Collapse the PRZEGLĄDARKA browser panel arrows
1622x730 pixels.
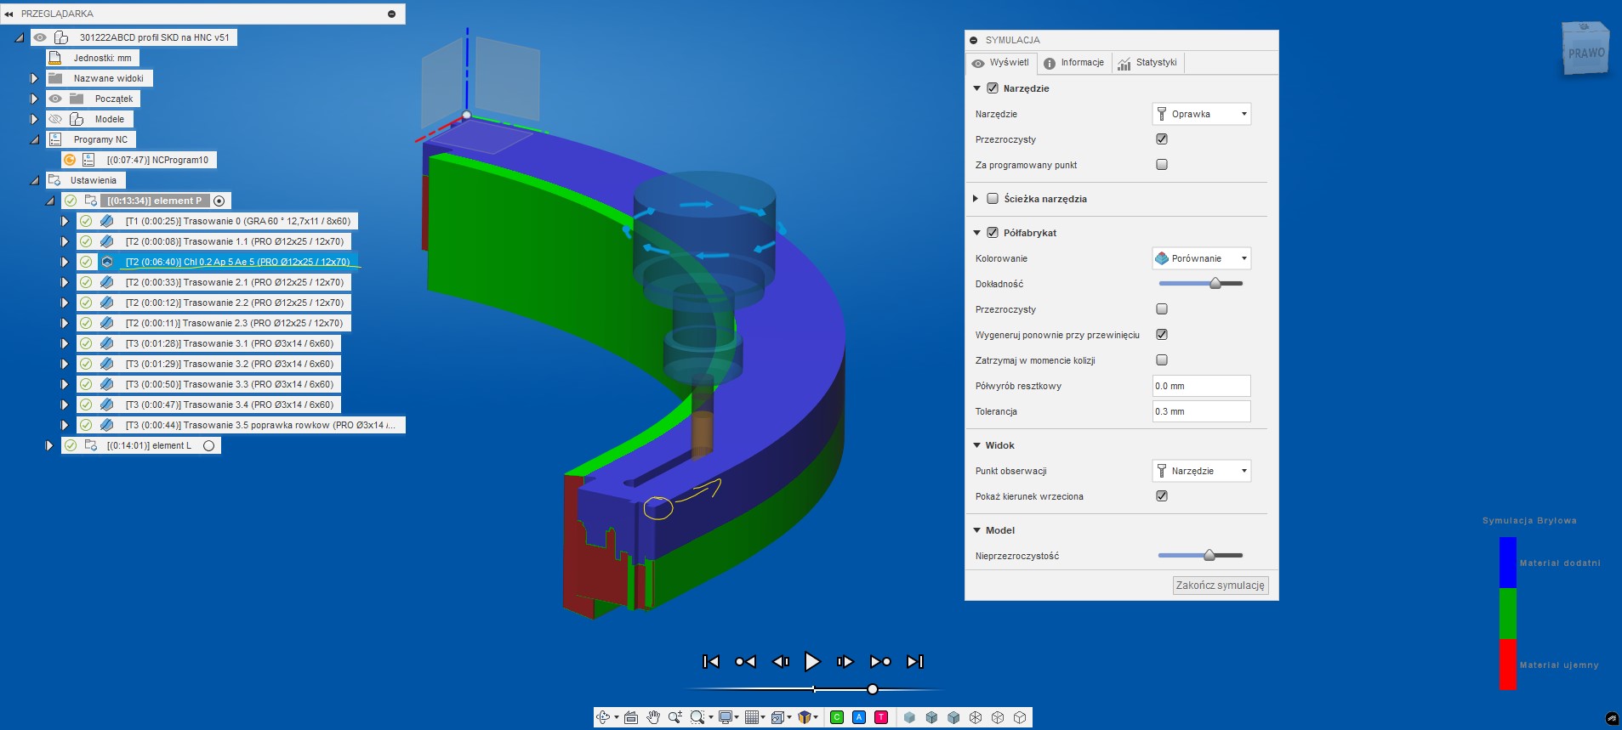(x=9, y=14)
